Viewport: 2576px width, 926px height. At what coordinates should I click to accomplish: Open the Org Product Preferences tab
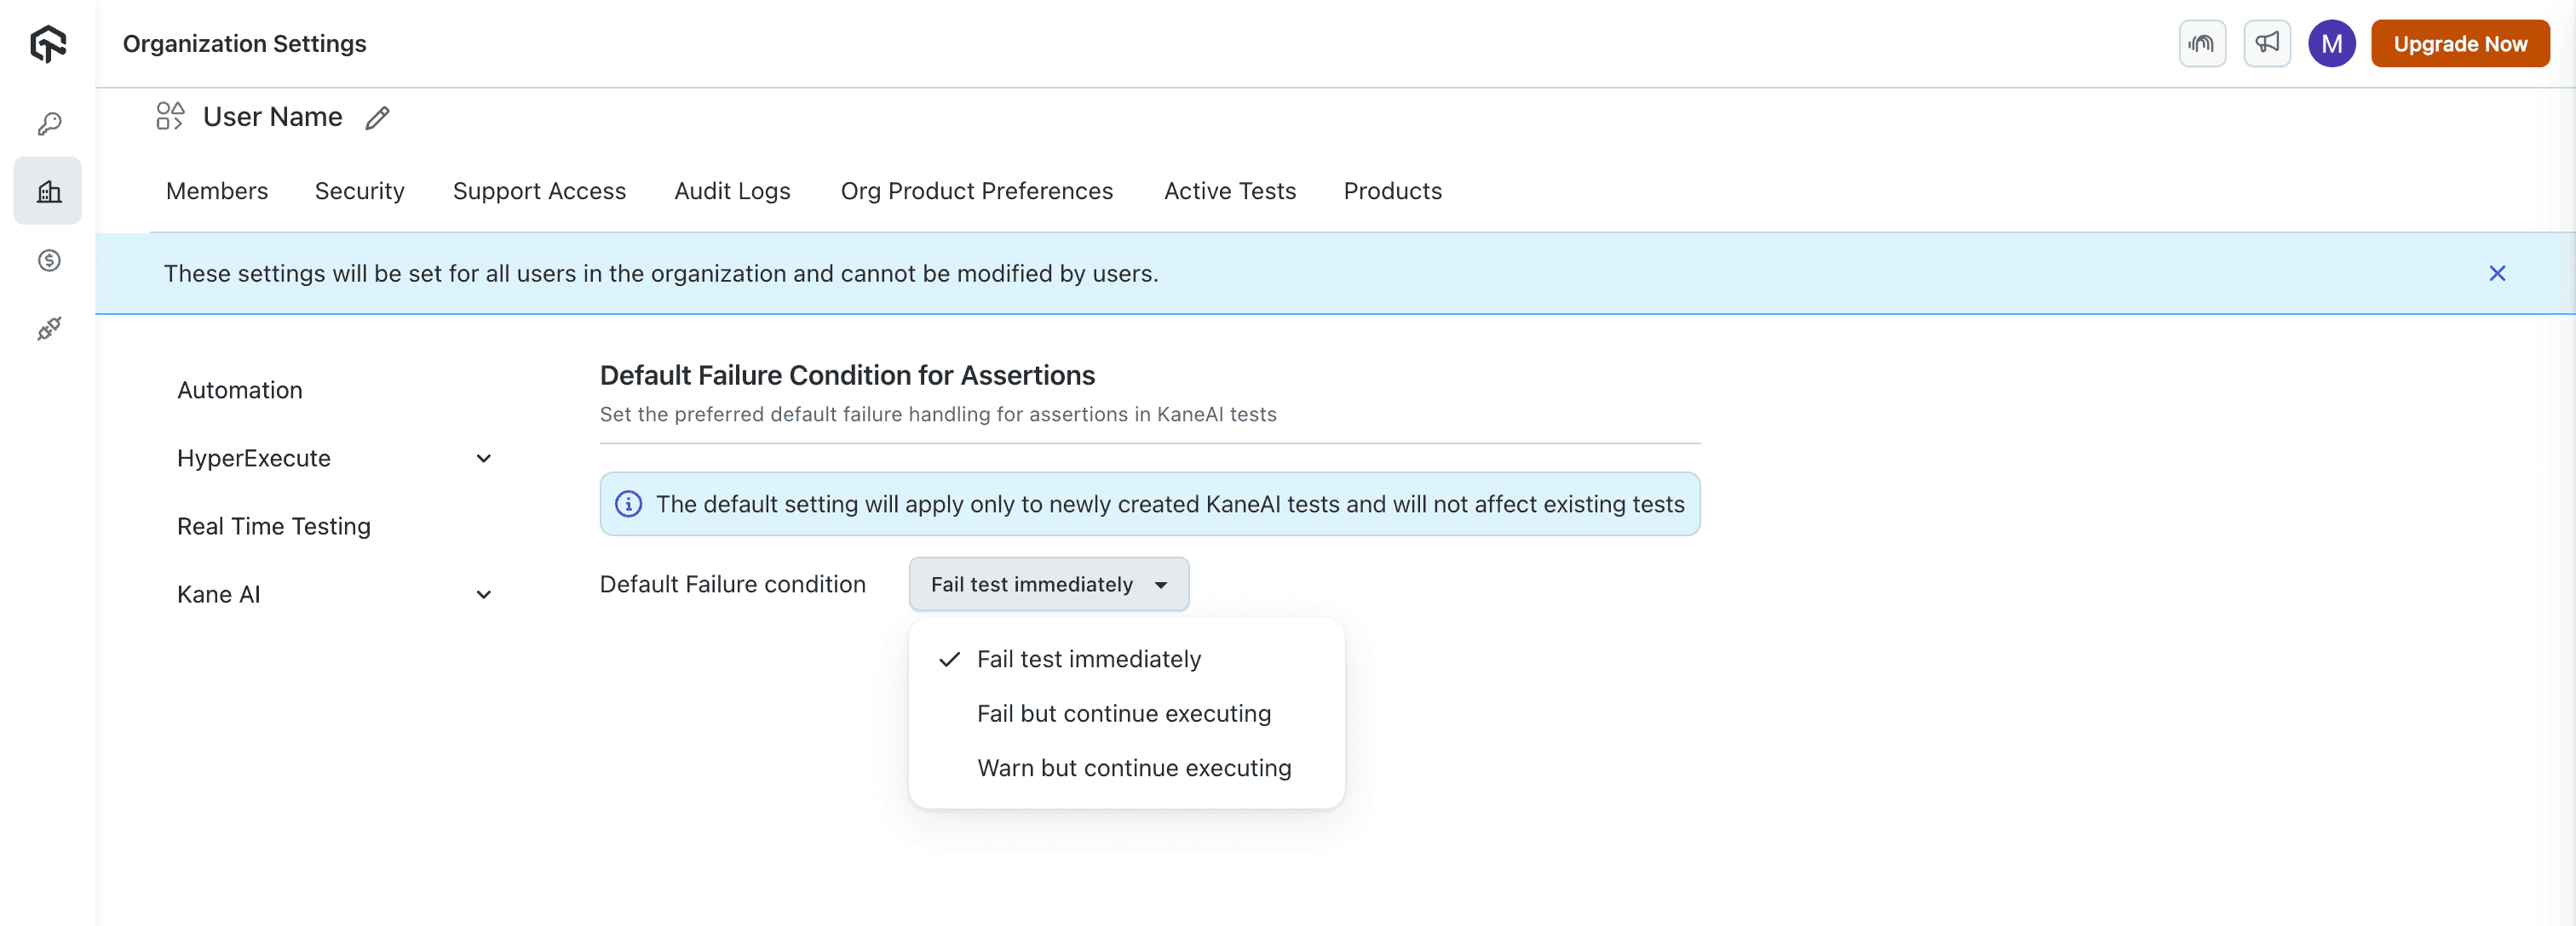[x=976, y=191]
